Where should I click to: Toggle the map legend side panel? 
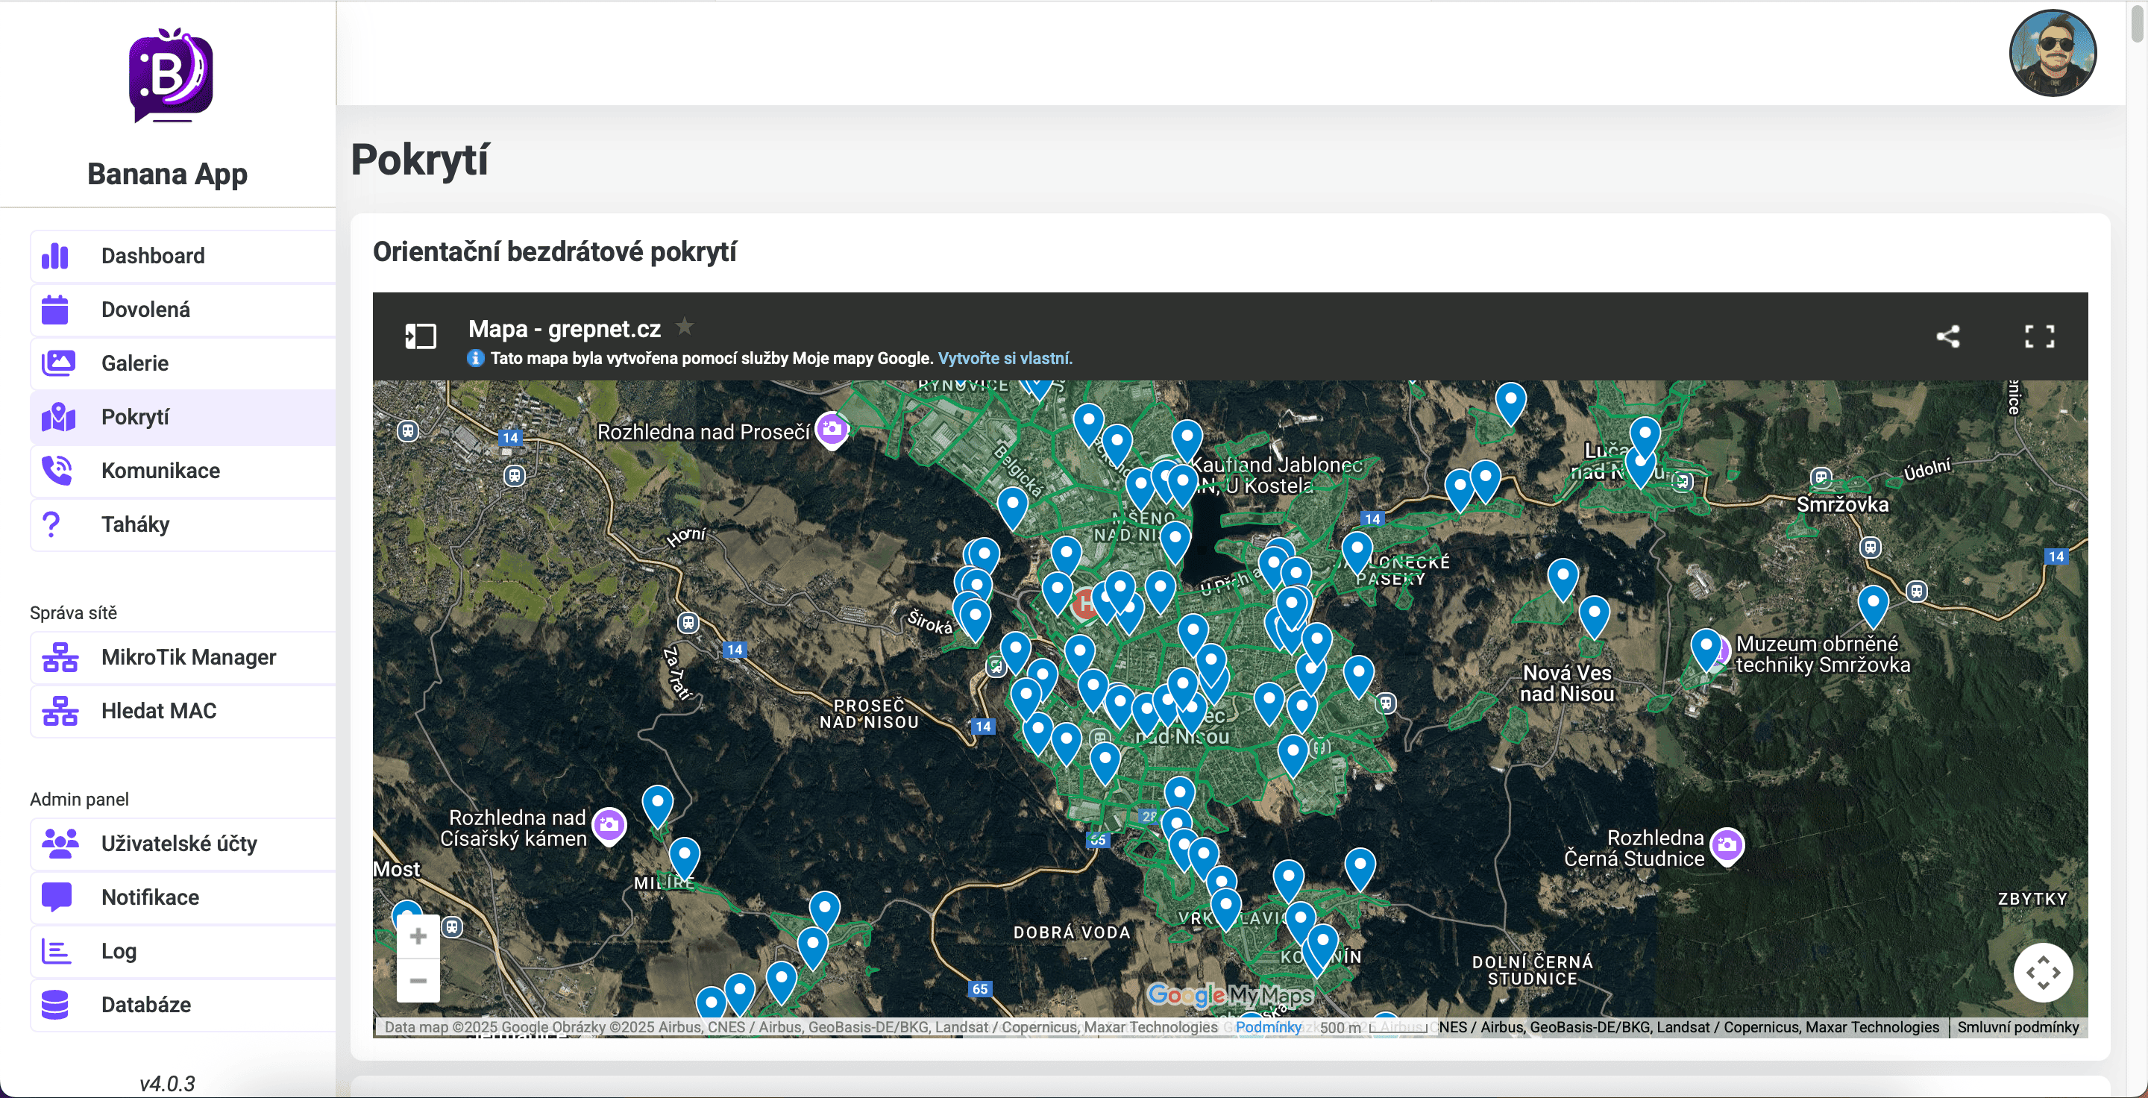click(420, 337)
